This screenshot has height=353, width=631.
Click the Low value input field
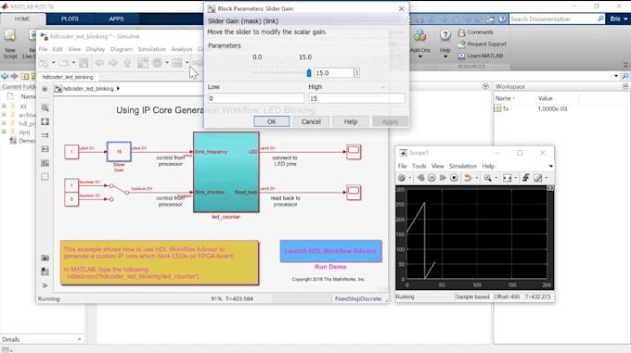256,98
